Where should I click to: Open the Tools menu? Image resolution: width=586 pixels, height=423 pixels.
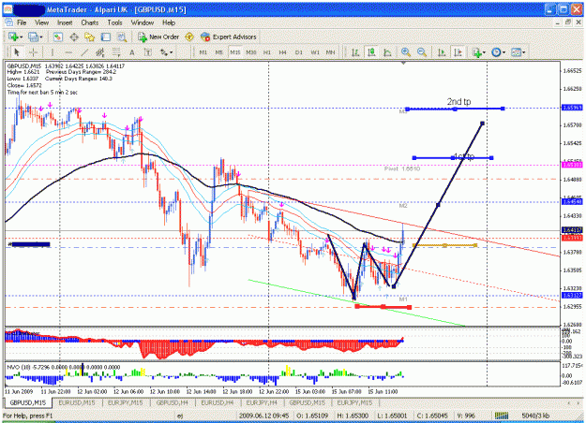tap(114, 22)
